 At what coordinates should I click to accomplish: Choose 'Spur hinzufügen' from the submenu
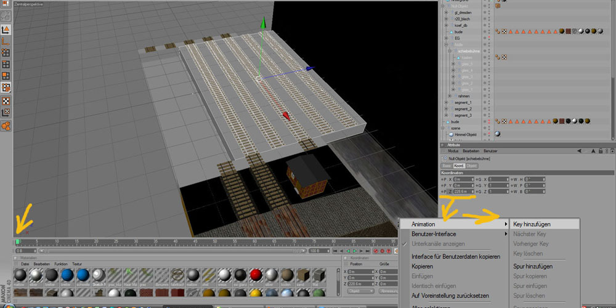pos(533,266)
